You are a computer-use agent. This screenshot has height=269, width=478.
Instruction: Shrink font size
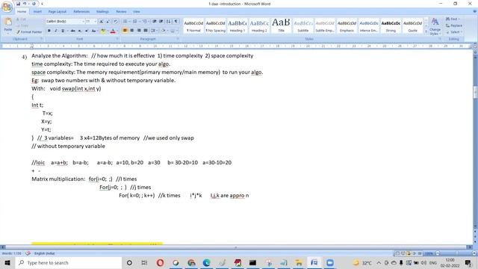click(x=108, y=22)
